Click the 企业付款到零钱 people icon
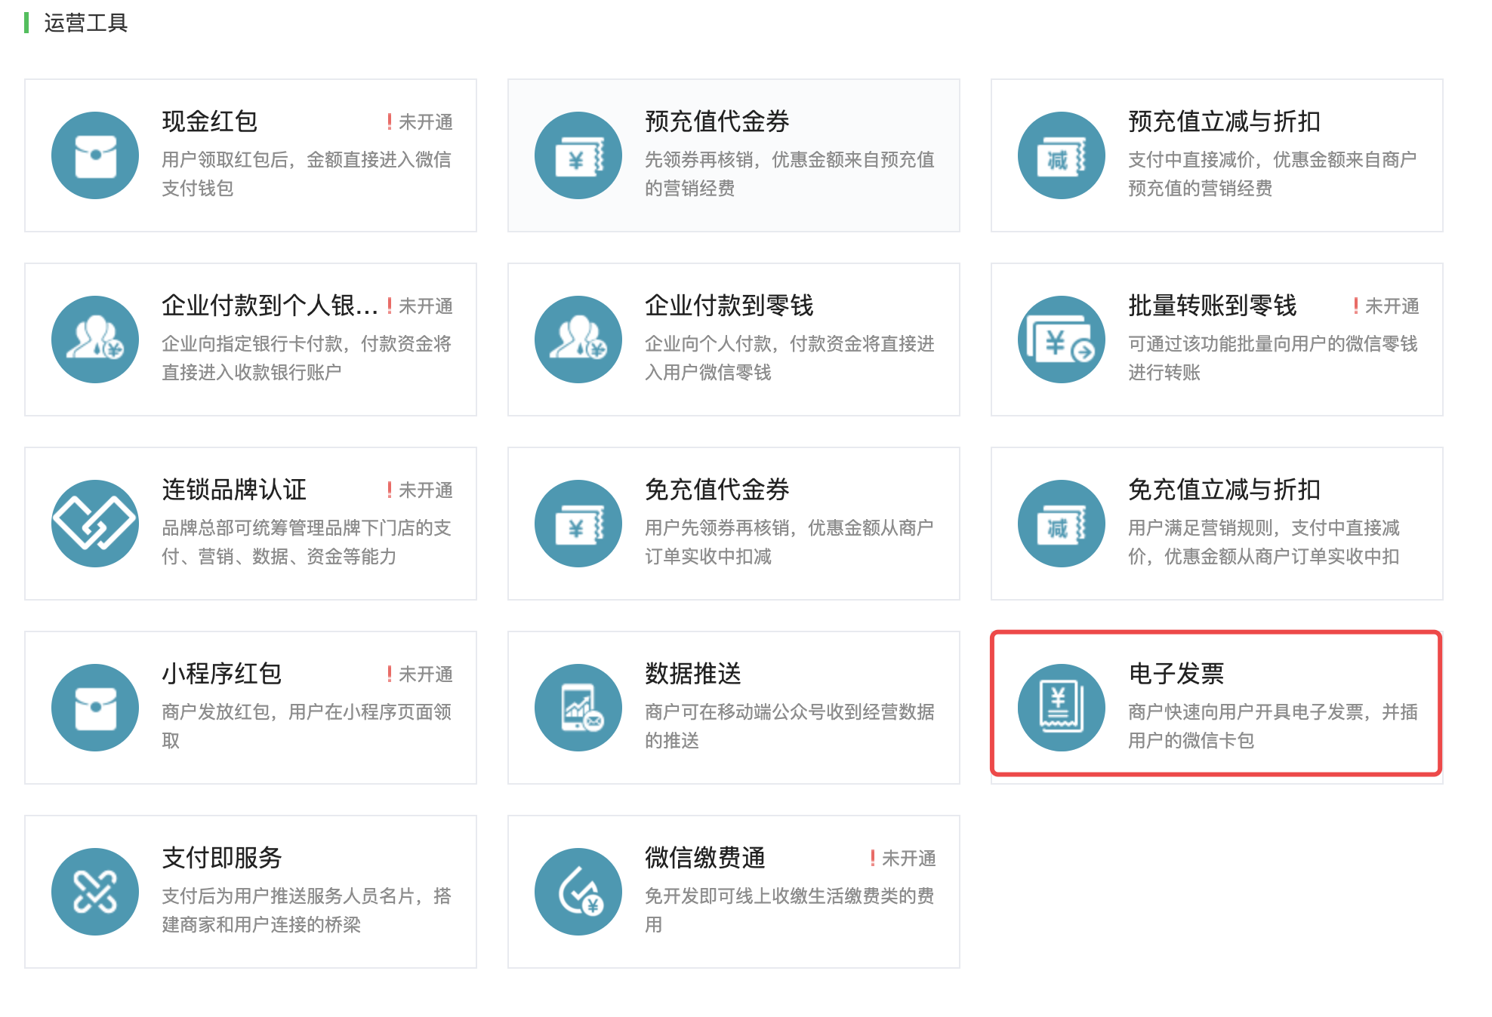This screenshot has height=1017, width=1492. click(578, 340)
